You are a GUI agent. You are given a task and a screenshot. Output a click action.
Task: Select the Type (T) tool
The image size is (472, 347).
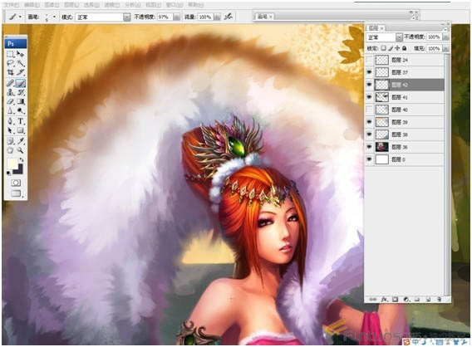coord(21,121)
